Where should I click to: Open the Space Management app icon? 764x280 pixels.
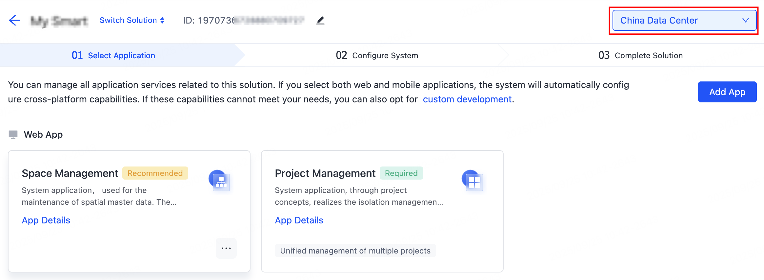(219, 180)
